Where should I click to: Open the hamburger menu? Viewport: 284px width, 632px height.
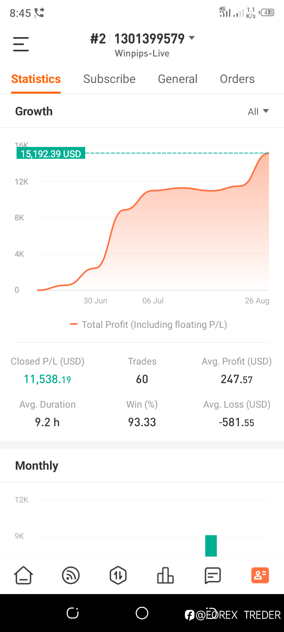click(x=21, y=44)
